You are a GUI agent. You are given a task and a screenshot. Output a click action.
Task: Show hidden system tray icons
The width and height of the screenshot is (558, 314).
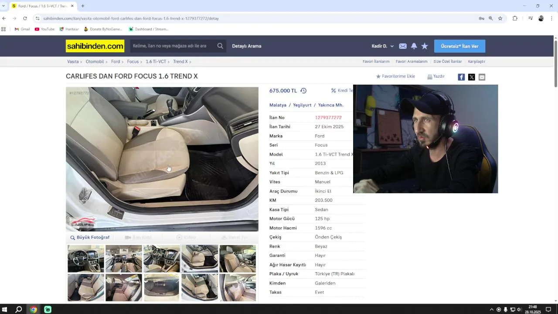[492, 310]
